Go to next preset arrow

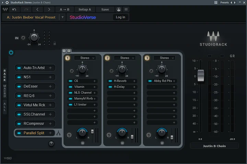[49, 10]
